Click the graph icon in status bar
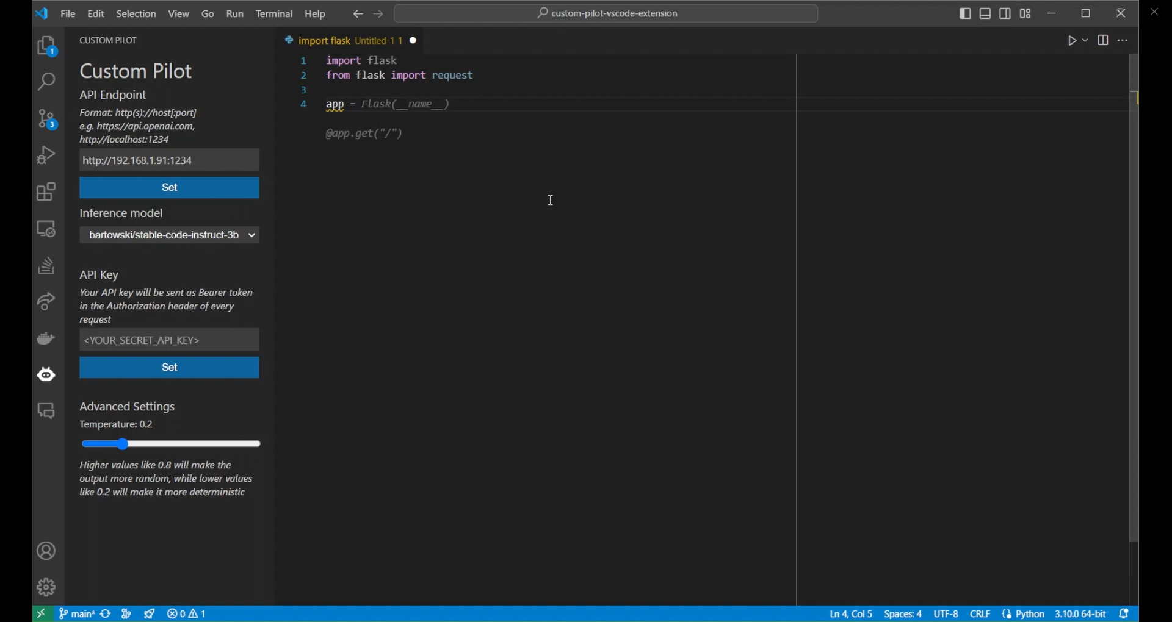The image size is (1172, 622). pyautogui.click(x=127, y=614)
